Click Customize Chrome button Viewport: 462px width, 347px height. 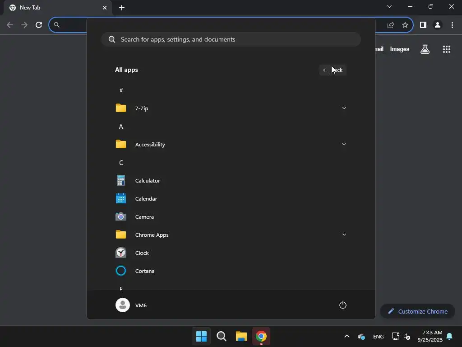(x=417, y=311)
